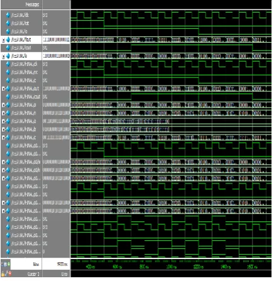Click the Cursor 1 label
Viewport: 274px width, 281px height.
(x=33, y=274)
